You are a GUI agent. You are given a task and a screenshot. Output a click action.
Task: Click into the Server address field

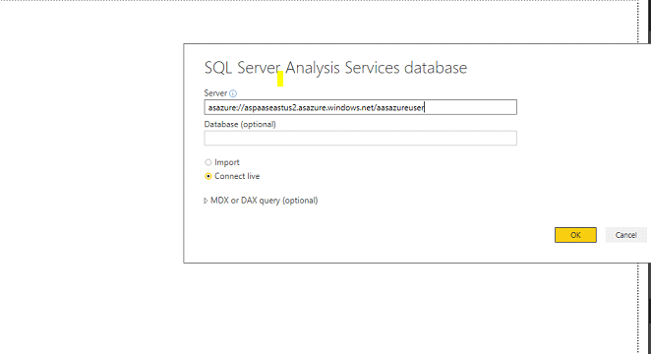coord(360,107)
